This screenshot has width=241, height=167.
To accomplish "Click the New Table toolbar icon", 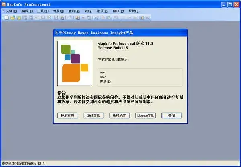I will coord(6,18).
